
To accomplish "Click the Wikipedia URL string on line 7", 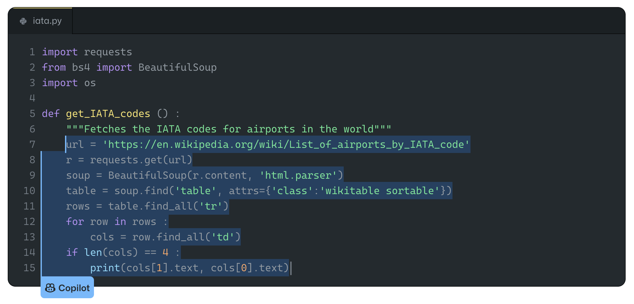I will [x=286, y=145].
